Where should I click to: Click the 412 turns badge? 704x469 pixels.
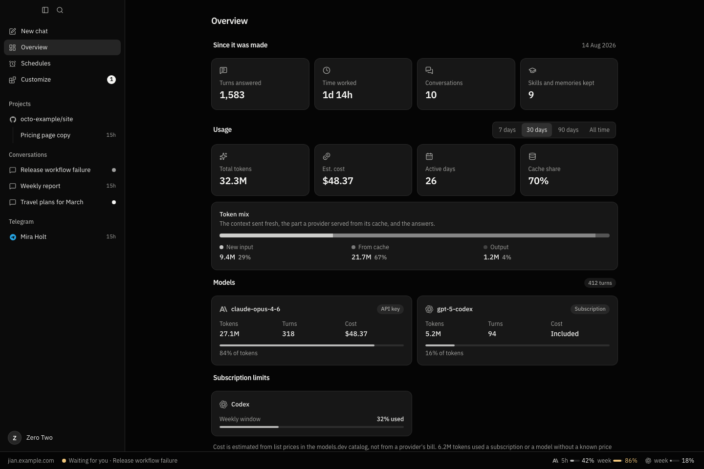coord(600,283)
